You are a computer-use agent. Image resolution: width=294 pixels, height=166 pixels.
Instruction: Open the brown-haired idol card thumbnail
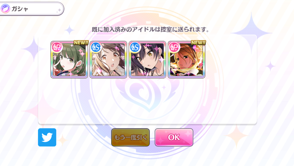(x=108, y=60)
